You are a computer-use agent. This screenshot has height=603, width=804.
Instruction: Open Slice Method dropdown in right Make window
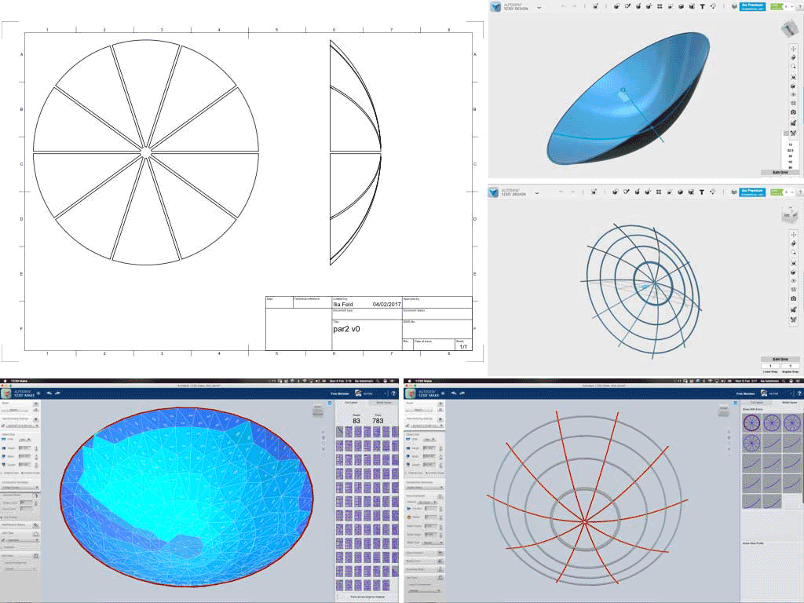coord(426,502)
